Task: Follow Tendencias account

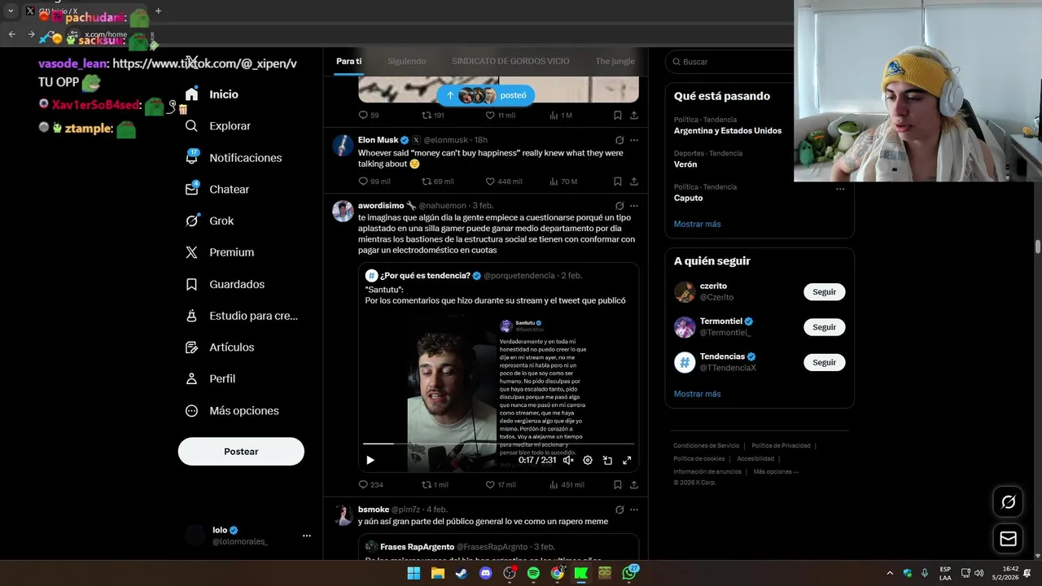Action: click(824, 362)
